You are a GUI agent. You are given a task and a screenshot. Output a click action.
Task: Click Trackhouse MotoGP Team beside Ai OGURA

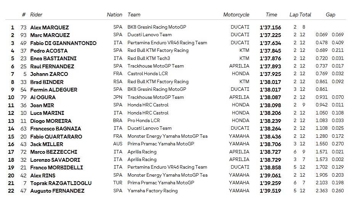click(x=156, y=97)
